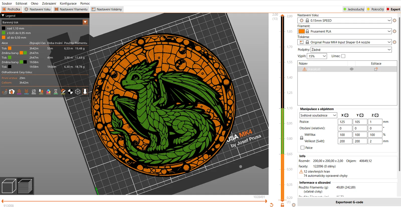This screenshot has height=207, width=401.
Task: Open the Podpěry supports dropdown
Action: (x=351, y=50)
